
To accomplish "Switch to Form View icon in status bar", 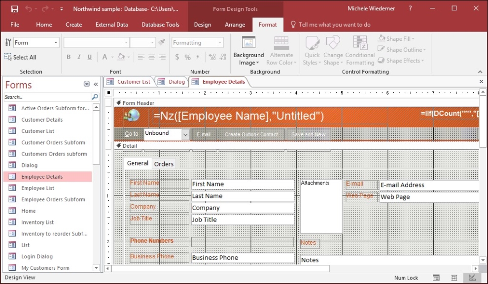I will click(436, 278).
